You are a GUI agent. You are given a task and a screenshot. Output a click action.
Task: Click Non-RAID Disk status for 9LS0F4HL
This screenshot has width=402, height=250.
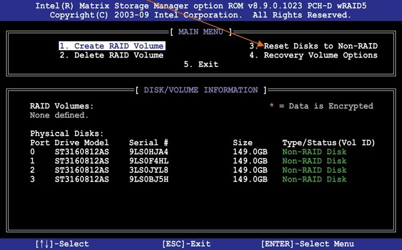[x=314, y=161]
